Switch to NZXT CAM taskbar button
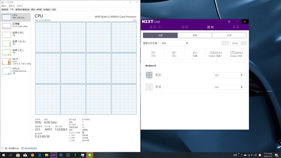Viewport: 281px width, 158px height. pyautogui.click(x=54, y=155)
